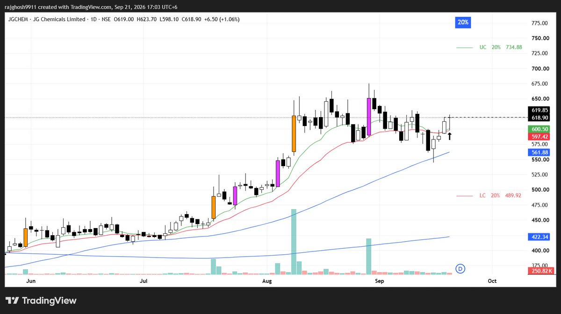Click the JGCHEM symbol title text
Viewport: 561px width, 314px height.
[x=46, y=19]
